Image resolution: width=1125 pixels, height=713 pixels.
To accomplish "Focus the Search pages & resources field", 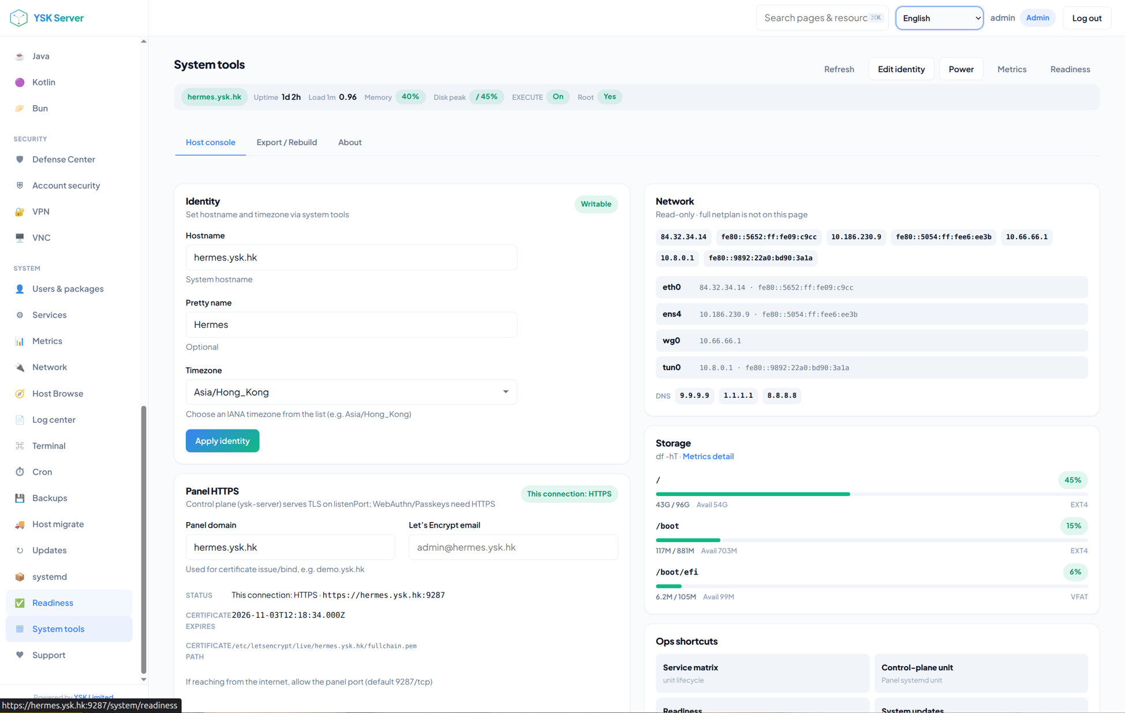I will pos(822,18).
